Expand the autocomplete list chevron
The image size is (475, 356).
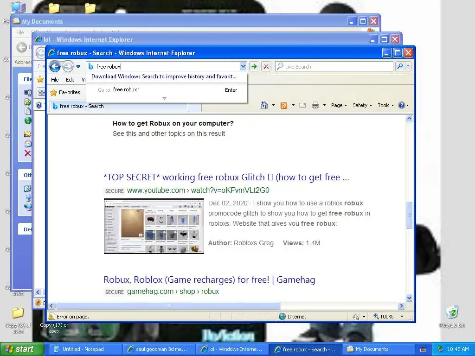point(165,98)
